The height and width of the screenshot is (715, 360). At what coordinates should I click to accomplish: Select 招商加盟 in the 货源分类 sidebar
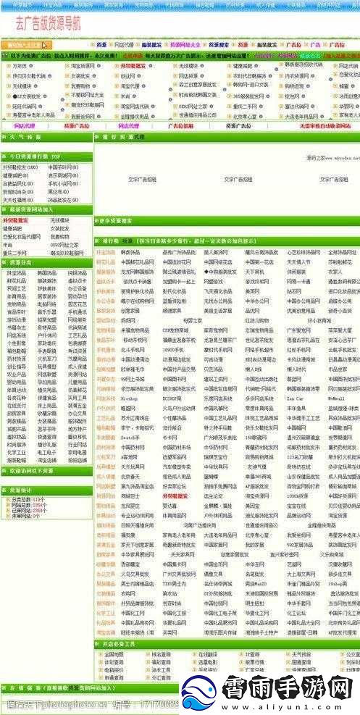(x=47, y=319)
